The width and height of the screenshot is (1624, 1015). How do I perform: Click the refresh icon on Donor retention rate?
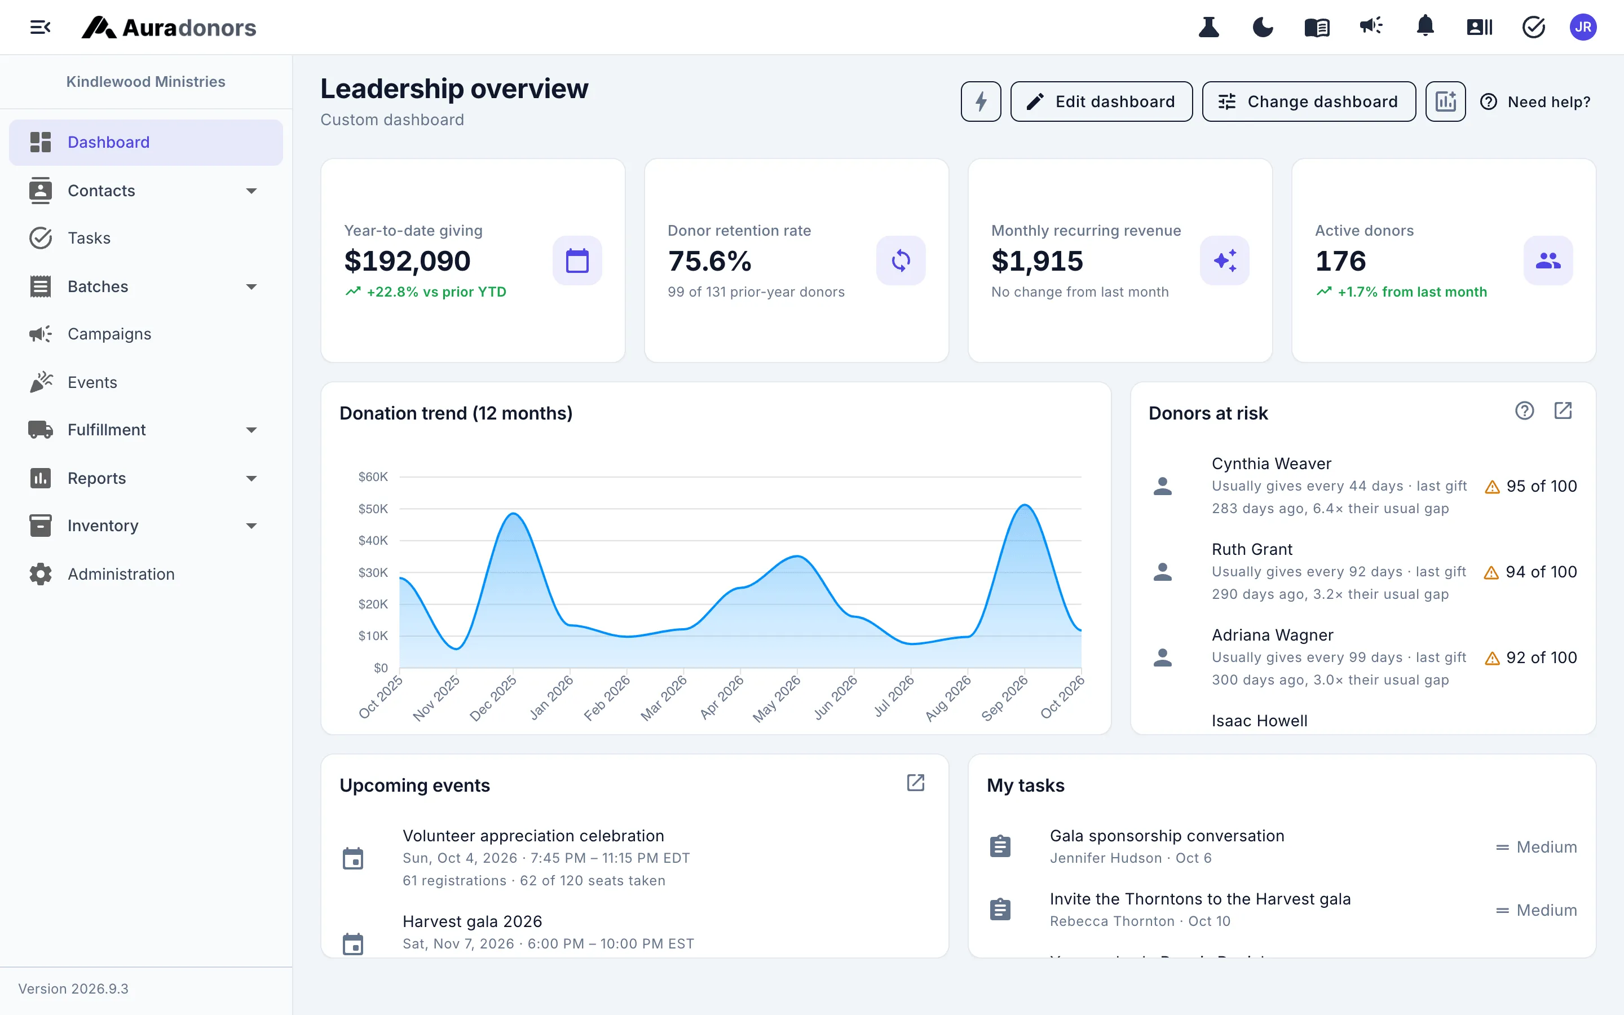(901, 261)
